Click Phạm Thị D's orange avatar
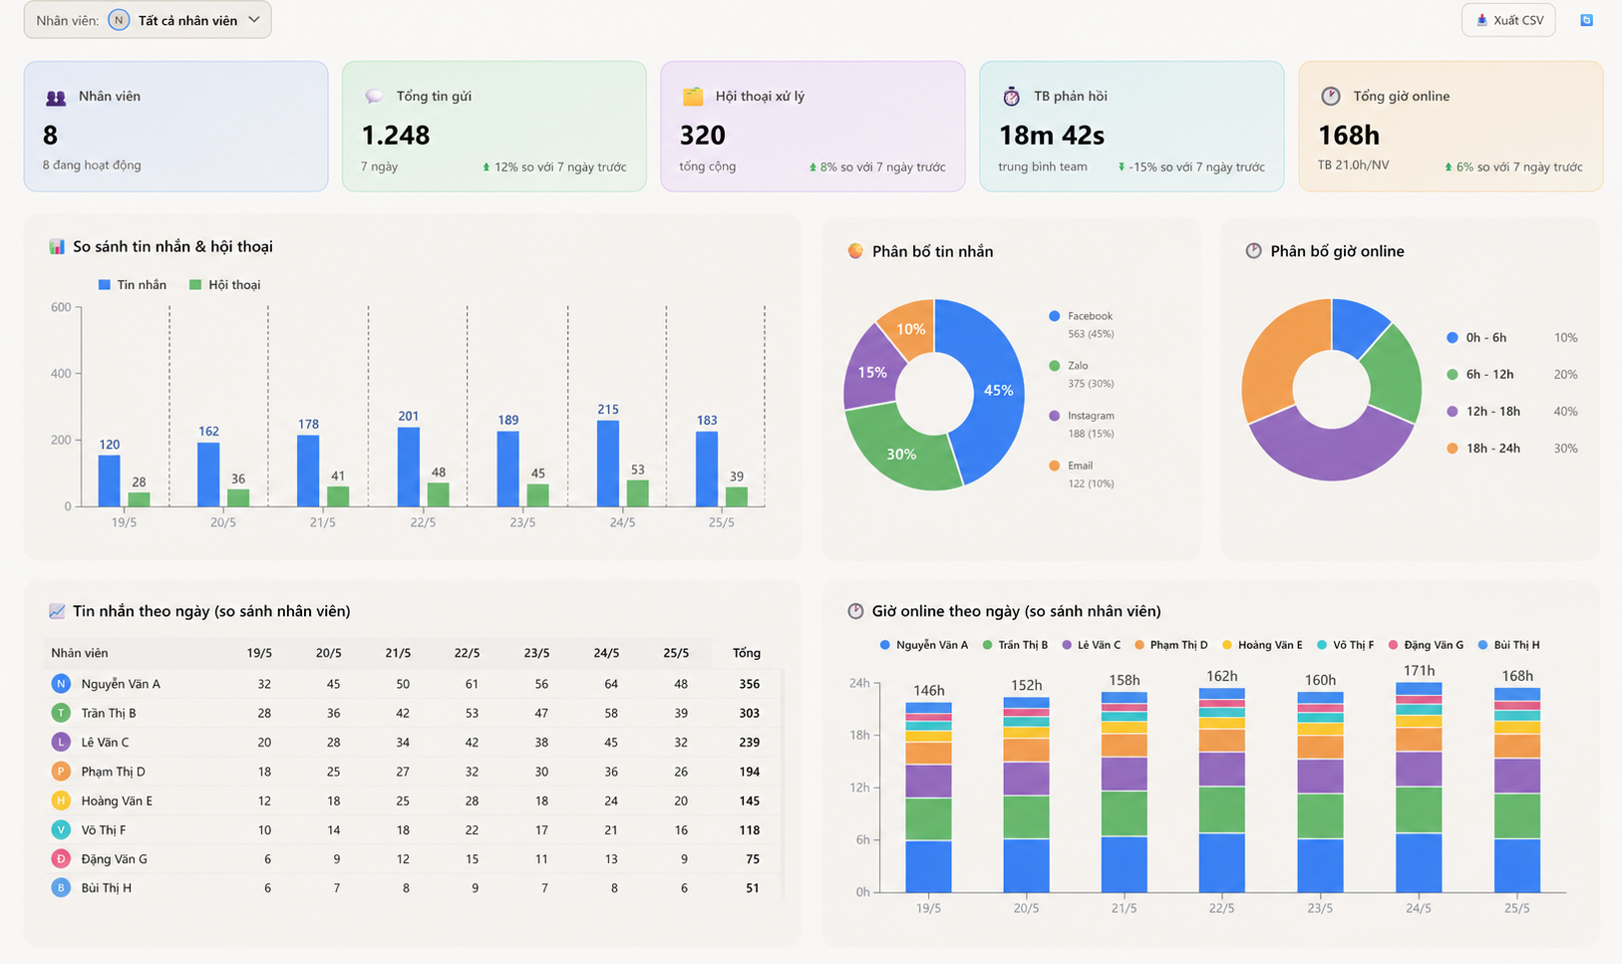 pyautogui.click(x=61, y=772)
